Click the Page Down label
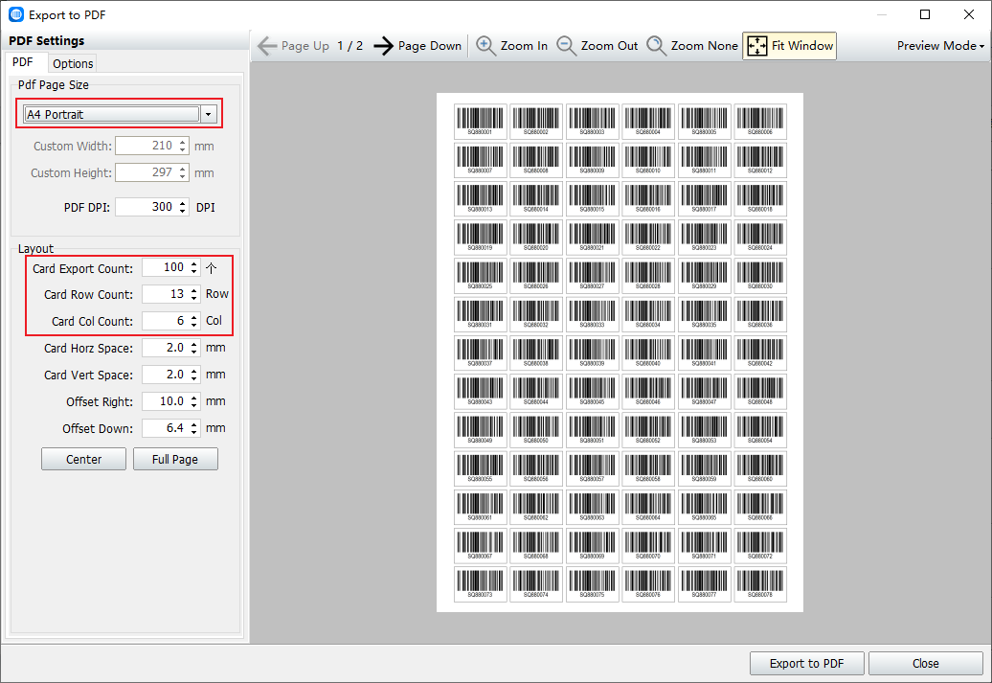992x683 pixels. 430,46
